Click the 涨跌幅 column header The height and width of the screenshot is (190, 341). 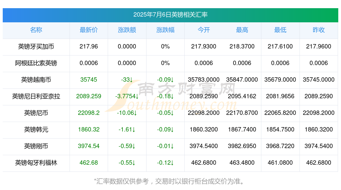coord(165,30)
